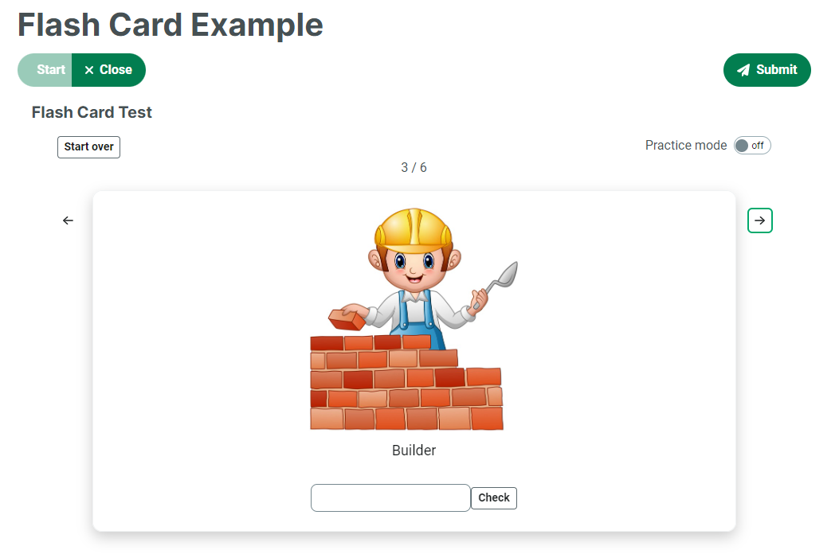The height and width of the screenshot is (554, 839).
Task: Go to the previous flash card arrow
Action: coord(68,220)
